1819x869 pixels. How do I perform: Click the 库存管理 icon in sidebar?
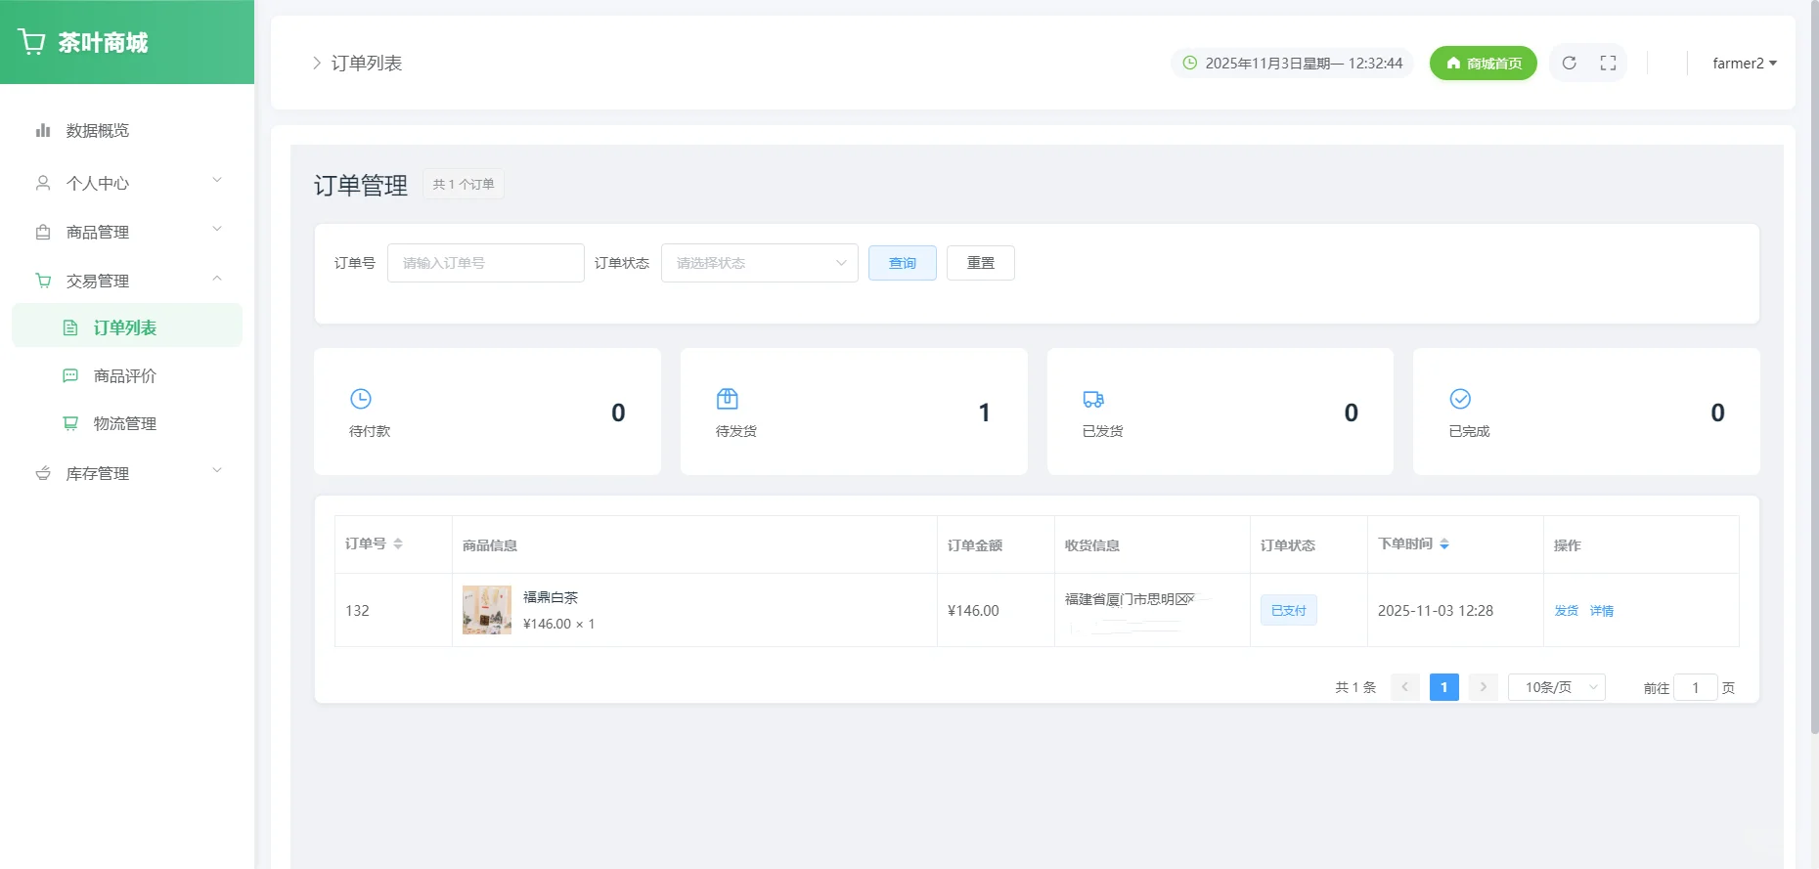[43, 473]
